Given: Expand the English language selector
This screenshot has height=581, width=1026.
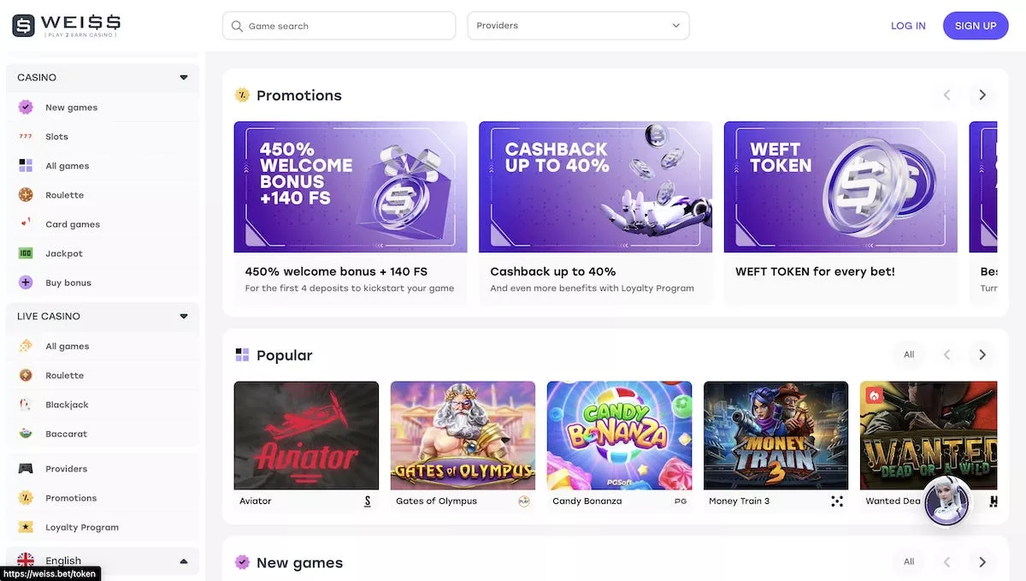Looking at the screenshot, I should point(182,560).
